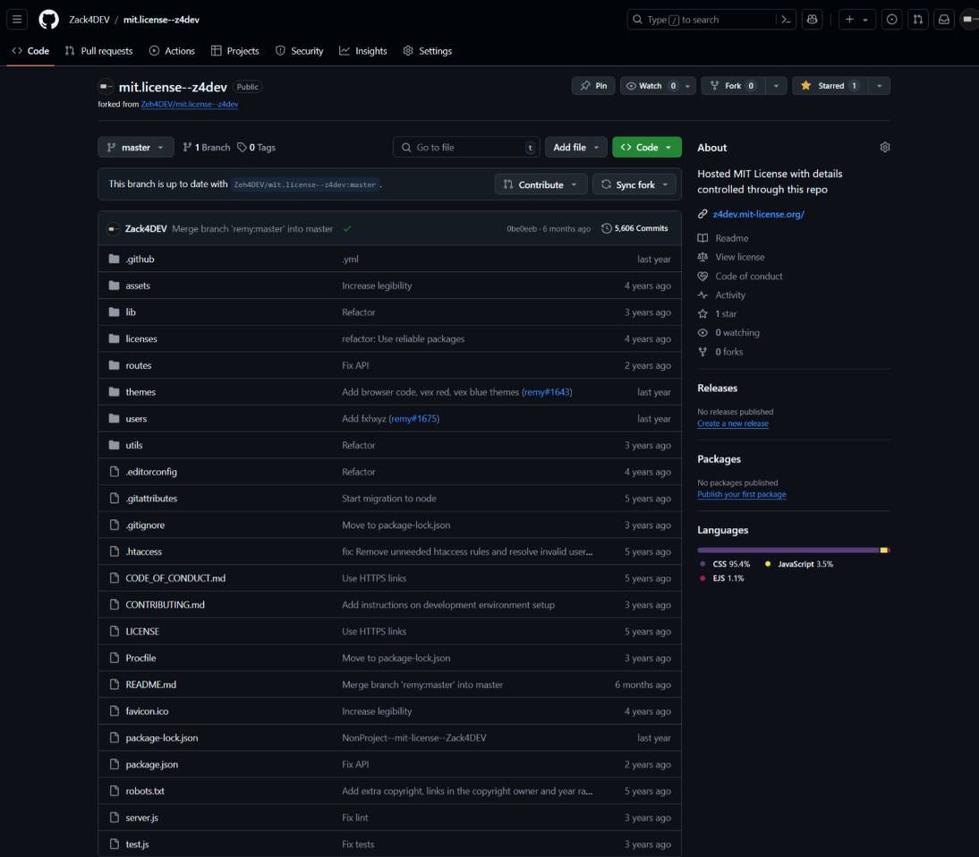
Task: Open the star lists caret dropdown
Action: tap(879, 86)
